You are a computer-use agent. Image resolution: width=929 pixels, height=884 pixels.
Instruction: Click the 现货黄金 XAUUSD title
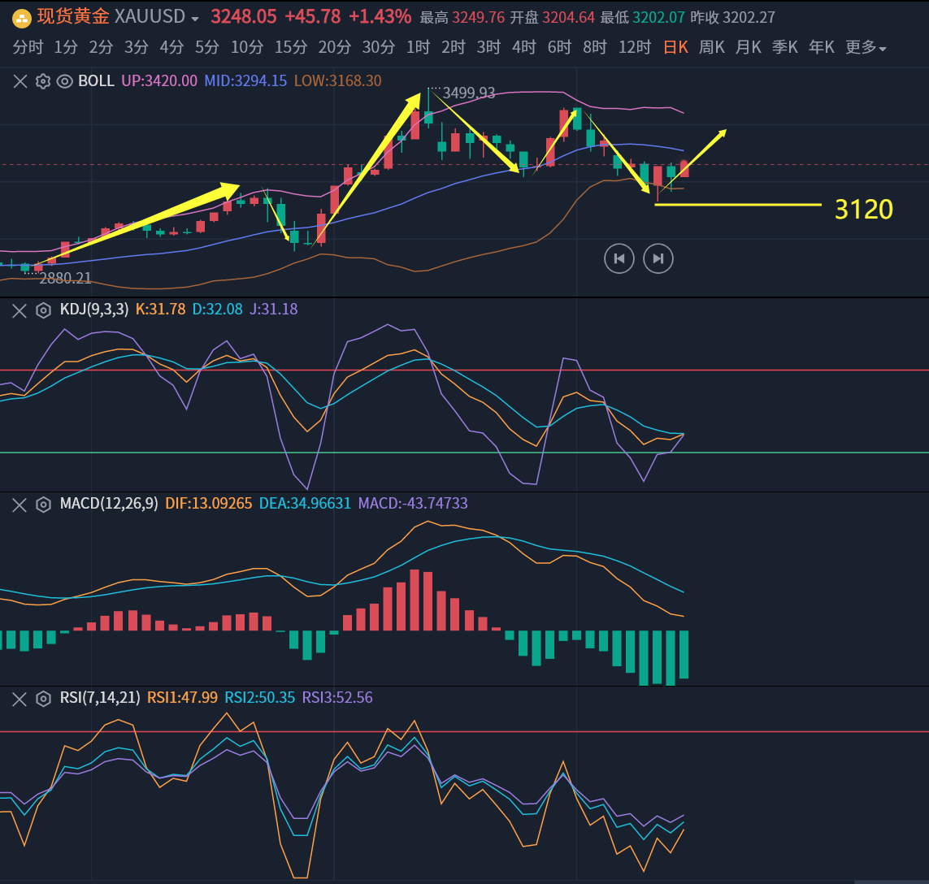pos(111,17)
